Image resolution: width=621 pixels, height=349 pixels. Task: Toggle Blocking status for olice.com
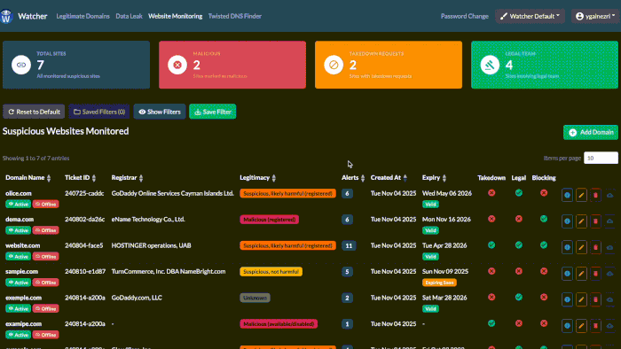(544, 193)
